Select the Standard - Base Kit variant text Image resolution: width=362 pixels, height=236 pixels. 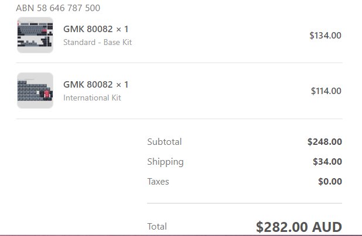[97, 43]
